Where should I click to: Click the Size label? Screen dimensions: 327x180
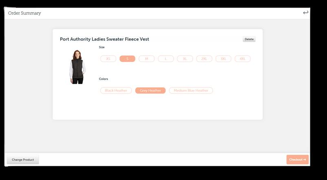[x=102, y=47]
